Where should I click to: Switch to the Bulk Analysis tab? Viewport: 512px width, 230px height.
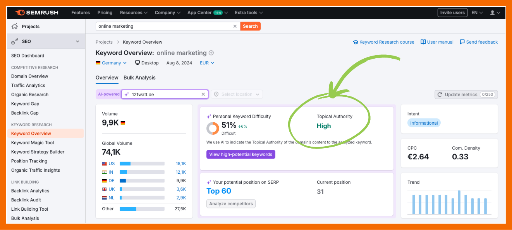pyautogui.click(x=139, y=78)
